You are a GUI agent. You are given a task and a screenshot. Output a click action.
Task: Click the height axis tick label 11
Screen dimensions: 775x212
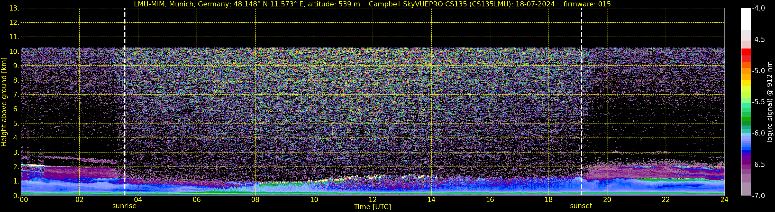click(x=14, y=37)
